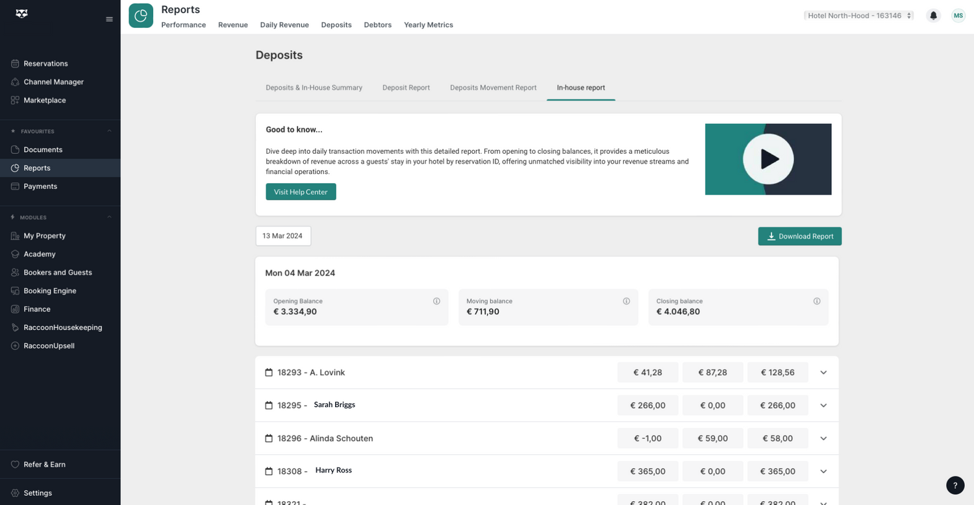Image resolution: width=974 pixels, height=505 pixels.
Task: Play the help video thumbnail
Action: [768, 159]
